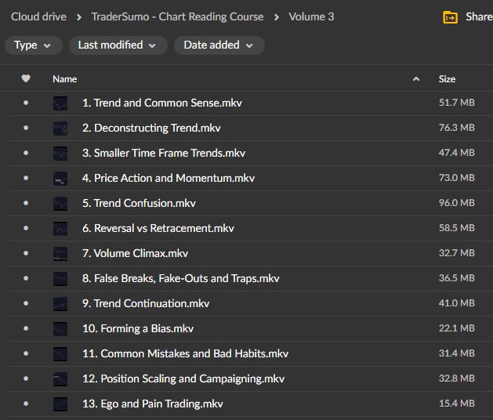This screenshot has height=420, width=493.
Task: Click the Share folder icon
Action: tap(450, 17)
